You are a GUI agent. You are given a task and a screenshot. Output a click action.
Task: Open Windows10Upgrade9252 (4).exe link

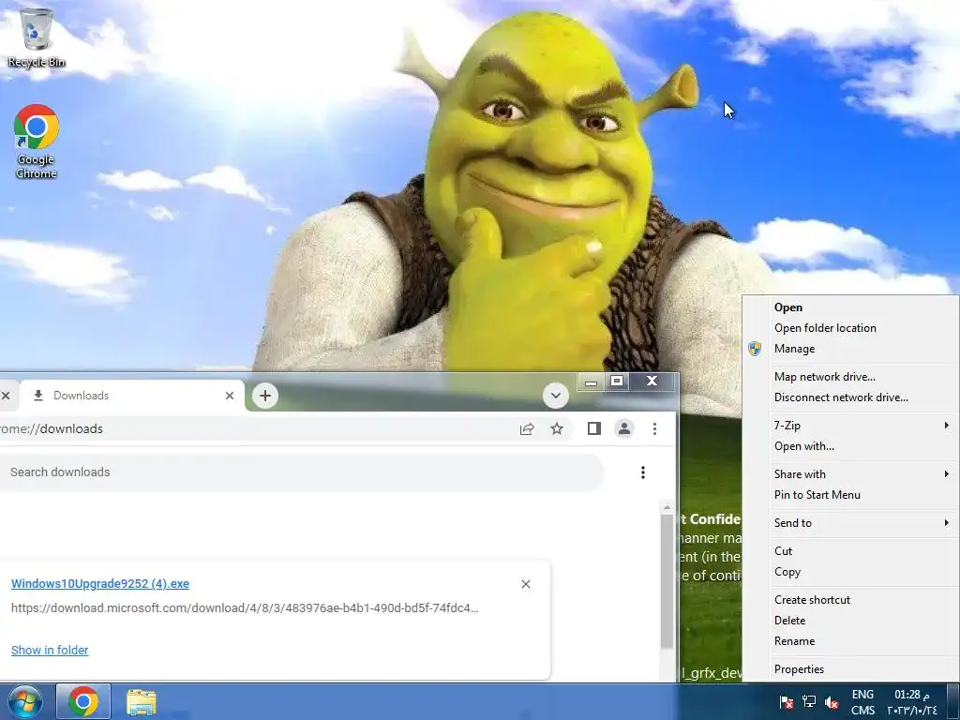(x=100, y=583)
